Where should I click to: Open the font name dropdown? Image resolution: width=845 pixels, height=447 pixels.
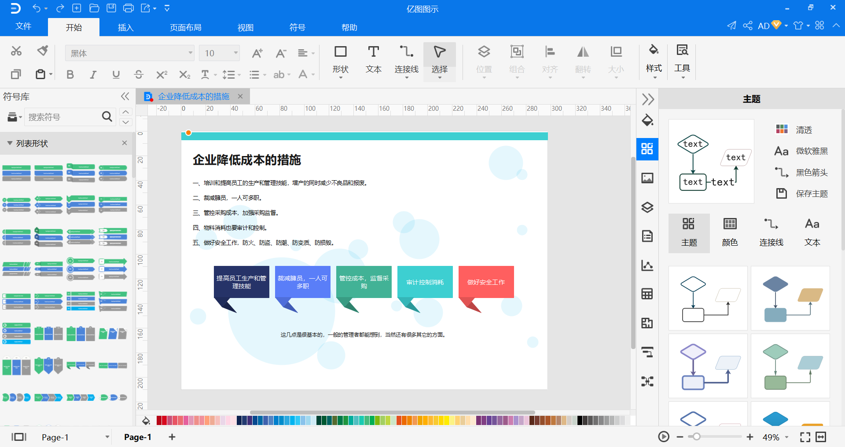point(191,53)
